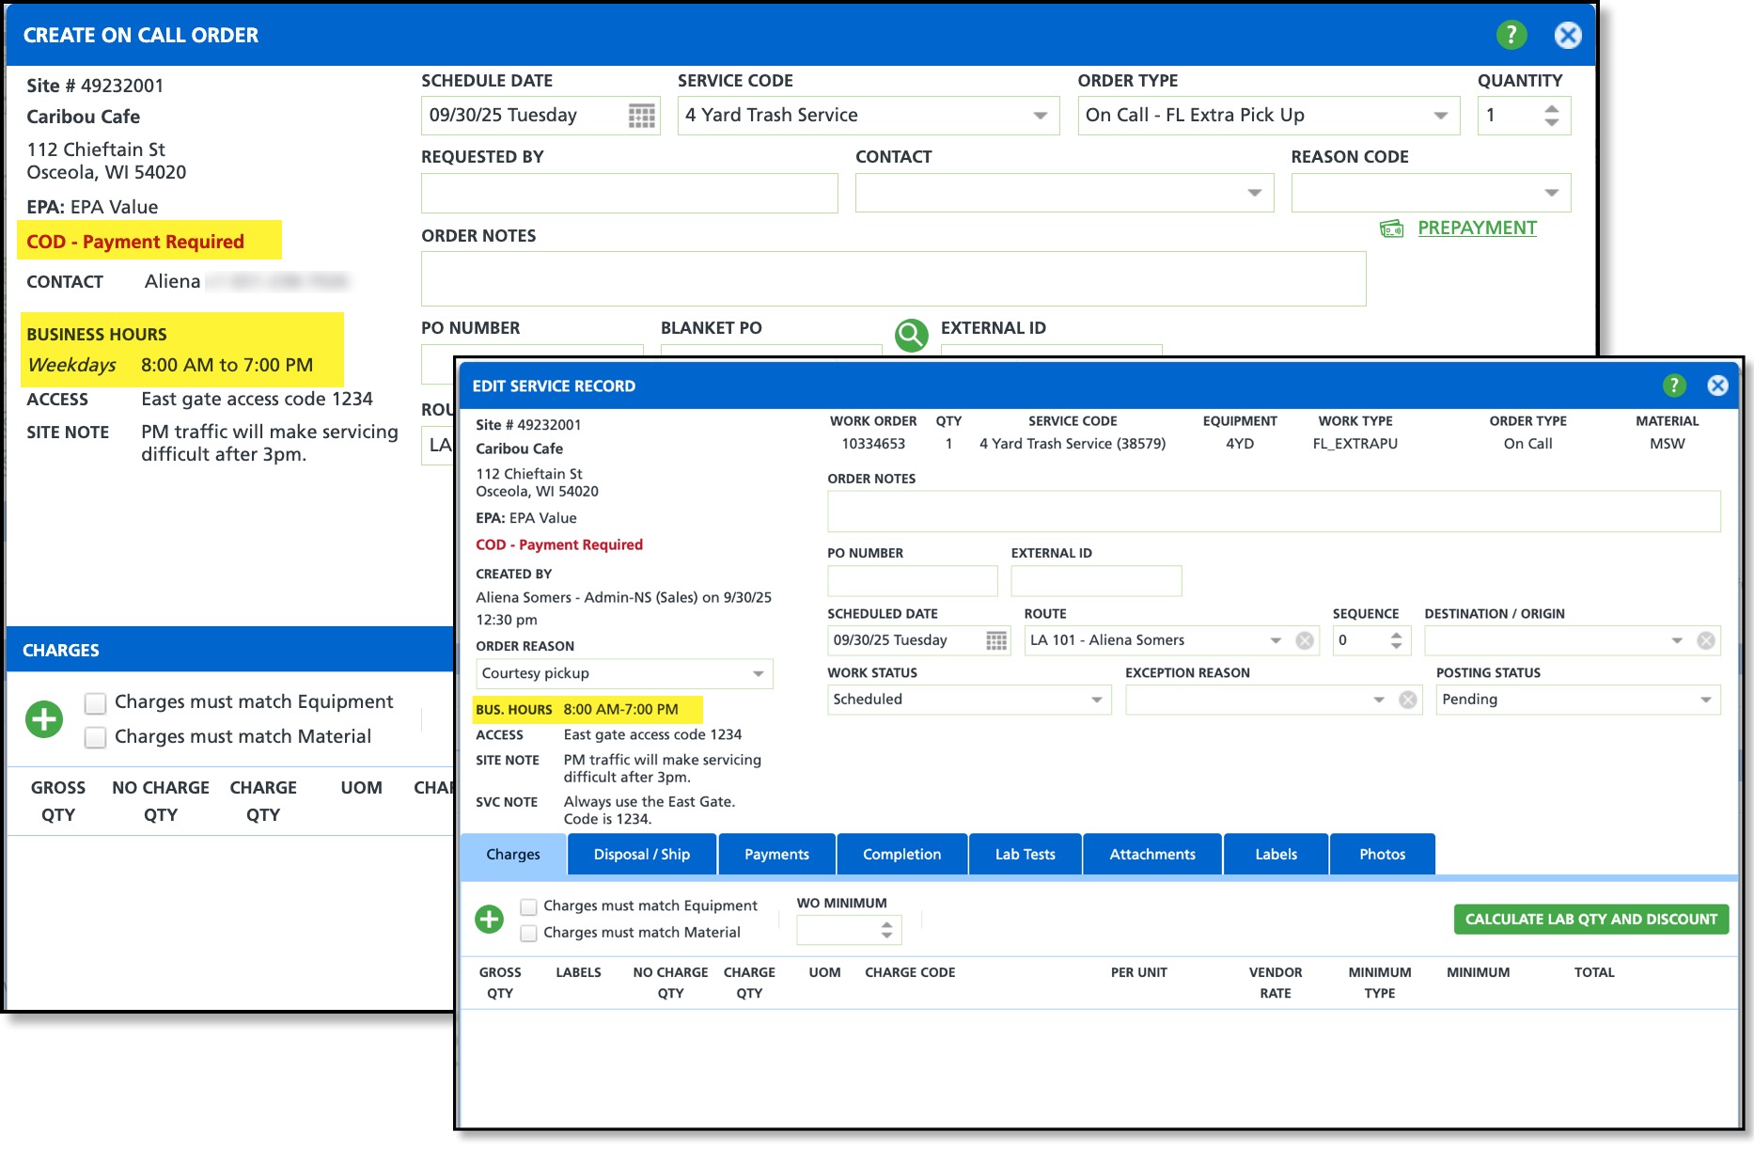Click the Prepayment link
Image resolution: width=1754 pixels, height=1149 pixels.
coord(1476,228)
